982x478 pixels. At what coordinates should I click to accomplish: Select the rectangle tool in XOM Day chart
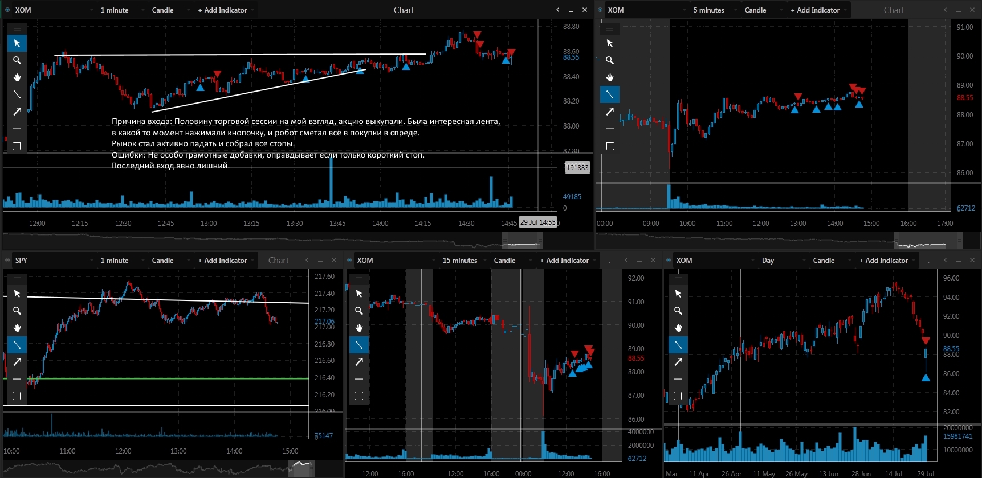point(678,396)
